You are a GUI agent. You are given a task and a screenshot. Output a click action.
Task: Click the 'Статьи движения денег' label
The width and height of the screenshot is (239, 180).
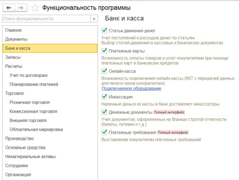pyautogui.click(x=132, y=31)
